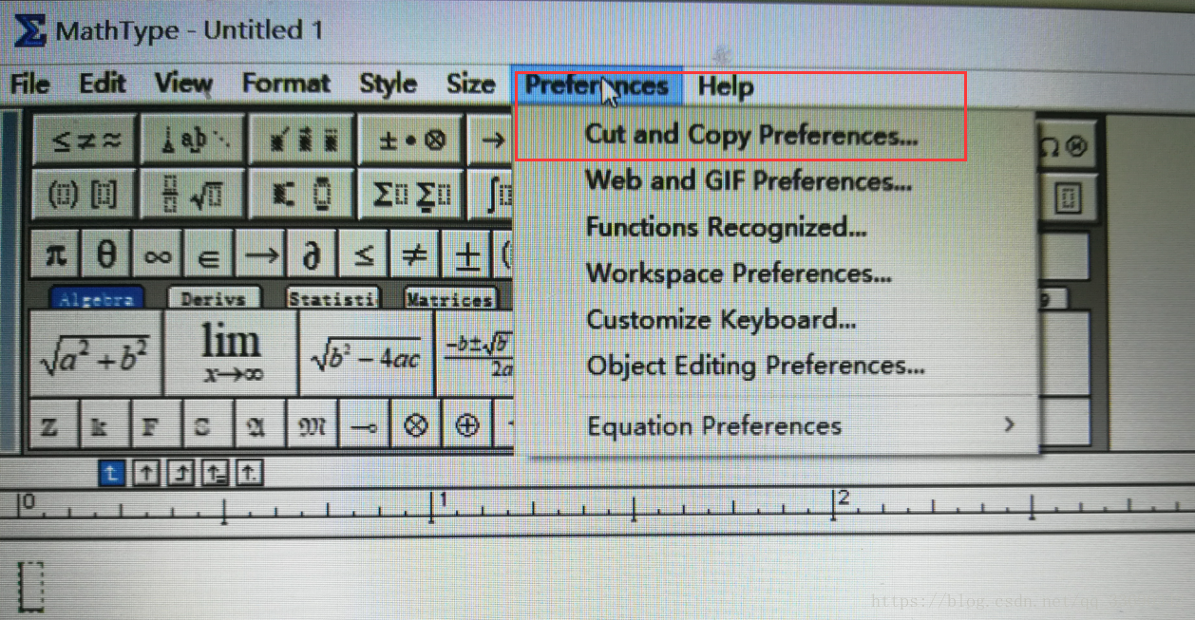
Task: Close the open Preferences menu
Action: 597,85
